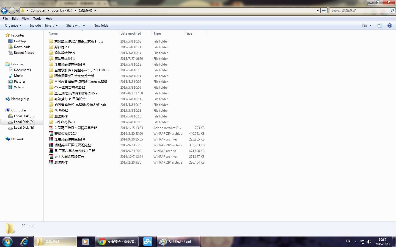Select folder icon of 简体姜维传5.9
Viewport: 396px width, 247px height.
tap(51, 53)
